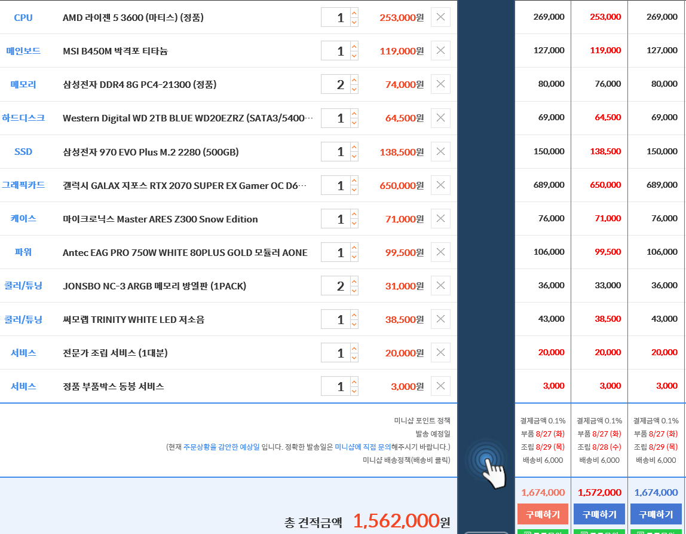Open the CPU category link
Image resolution: width=686 pixels, height=534 pixels.
coord(23,17)
